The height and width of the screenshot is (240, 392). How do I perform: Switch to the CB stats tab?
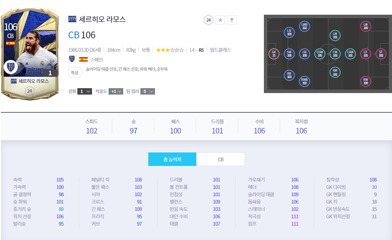click(220, 159)
